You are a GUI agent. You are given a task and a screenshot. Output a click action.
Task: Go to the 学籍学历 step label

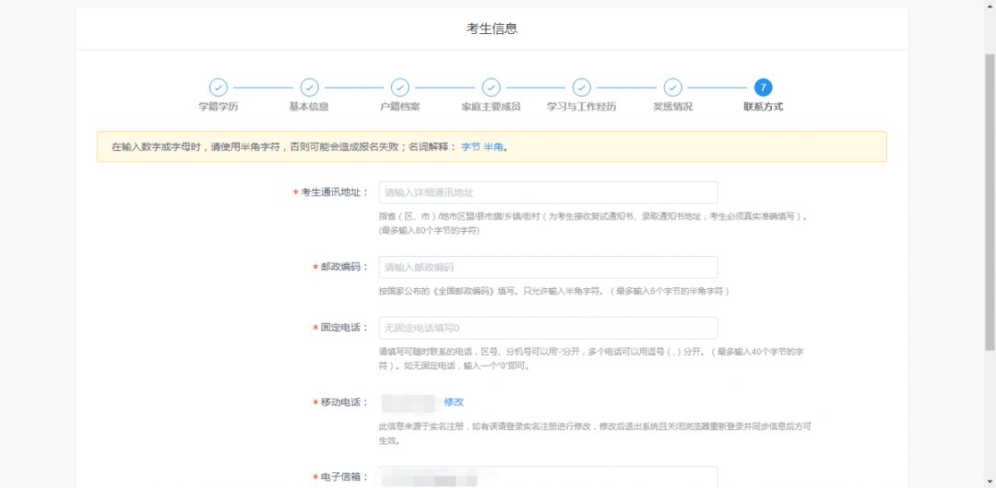(219, 107)
